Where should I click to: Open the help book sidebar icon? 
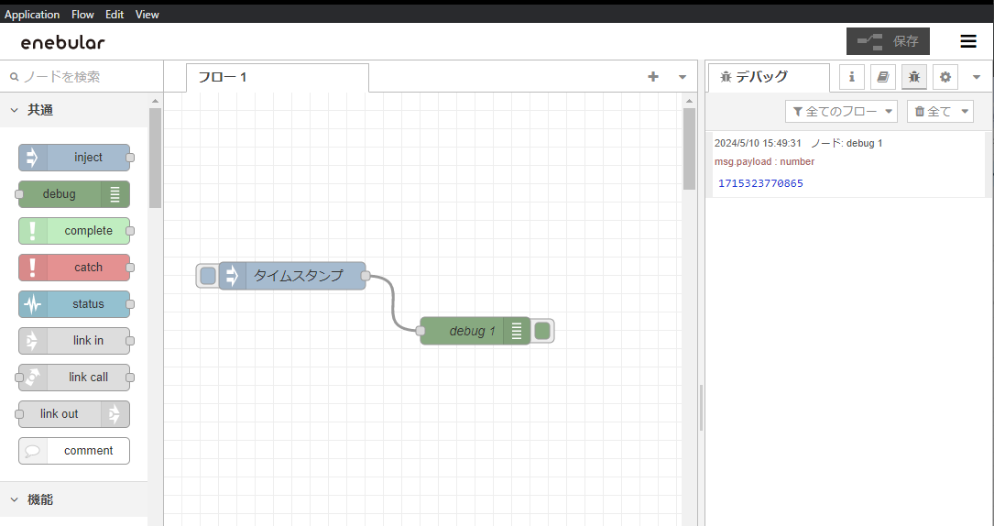(883, 77)
